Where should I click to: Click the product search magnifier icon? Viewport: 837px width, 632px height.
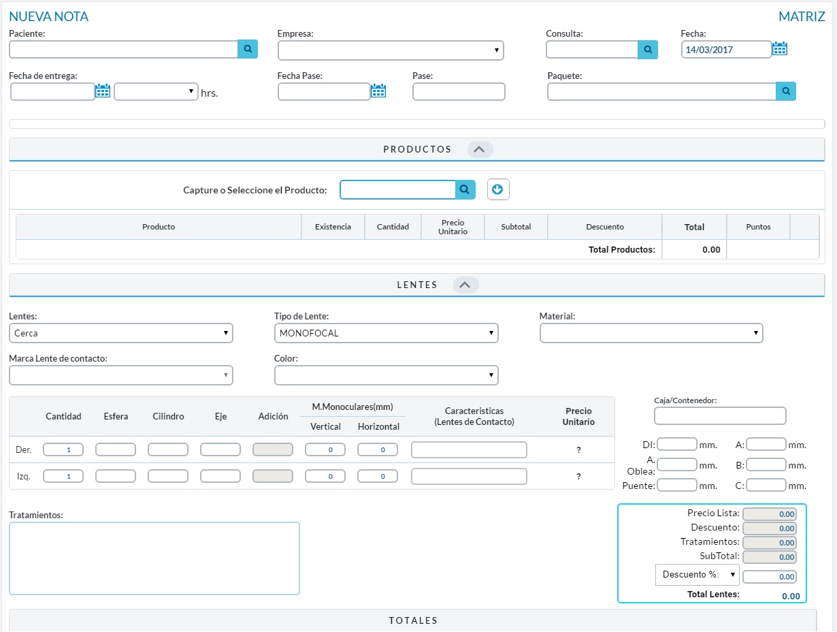click(x=464, y=190)
